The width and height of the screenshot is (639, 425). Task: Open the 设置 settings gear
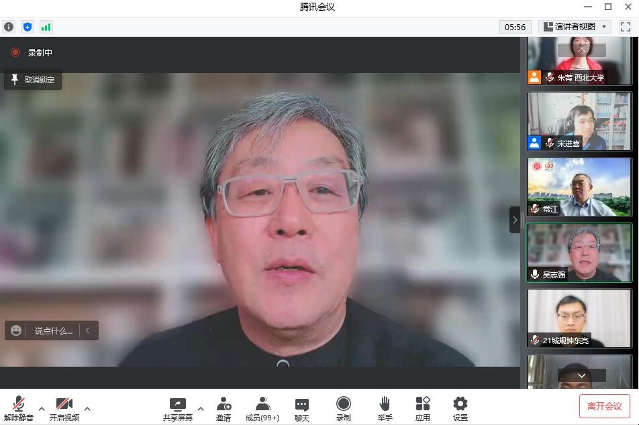(460, 408)
